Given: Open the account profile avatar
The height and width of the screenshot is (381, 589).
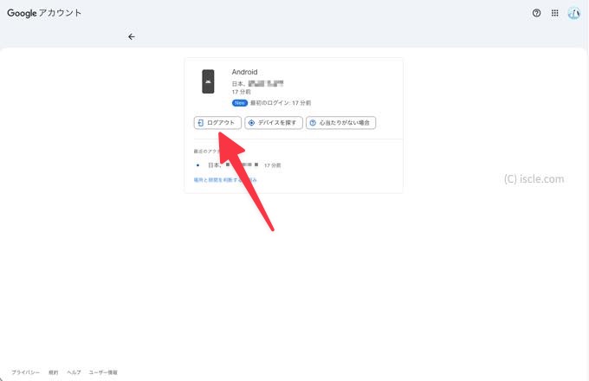Looking at the screenshot, I should click(x=573, y=14).
